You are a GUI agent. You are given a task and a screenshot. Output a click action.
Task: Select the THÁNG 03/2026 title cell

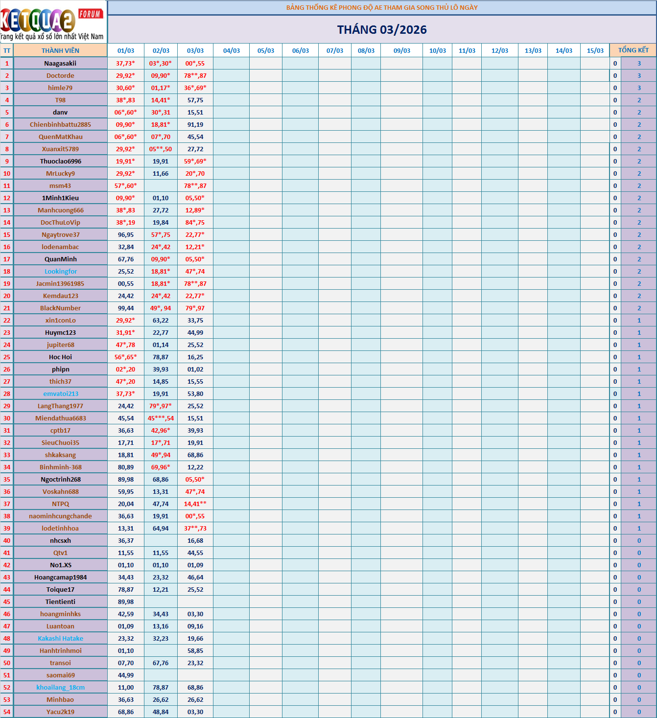click(x=382, y=30)
